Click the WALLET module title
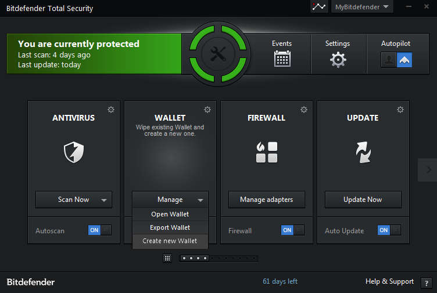437x293 pixels. click(170, 118)
